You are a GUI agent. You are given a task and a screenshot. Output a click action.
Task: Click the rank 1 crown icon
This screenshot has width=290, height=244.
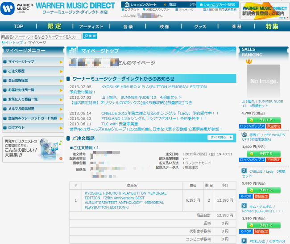click(249, 61)
